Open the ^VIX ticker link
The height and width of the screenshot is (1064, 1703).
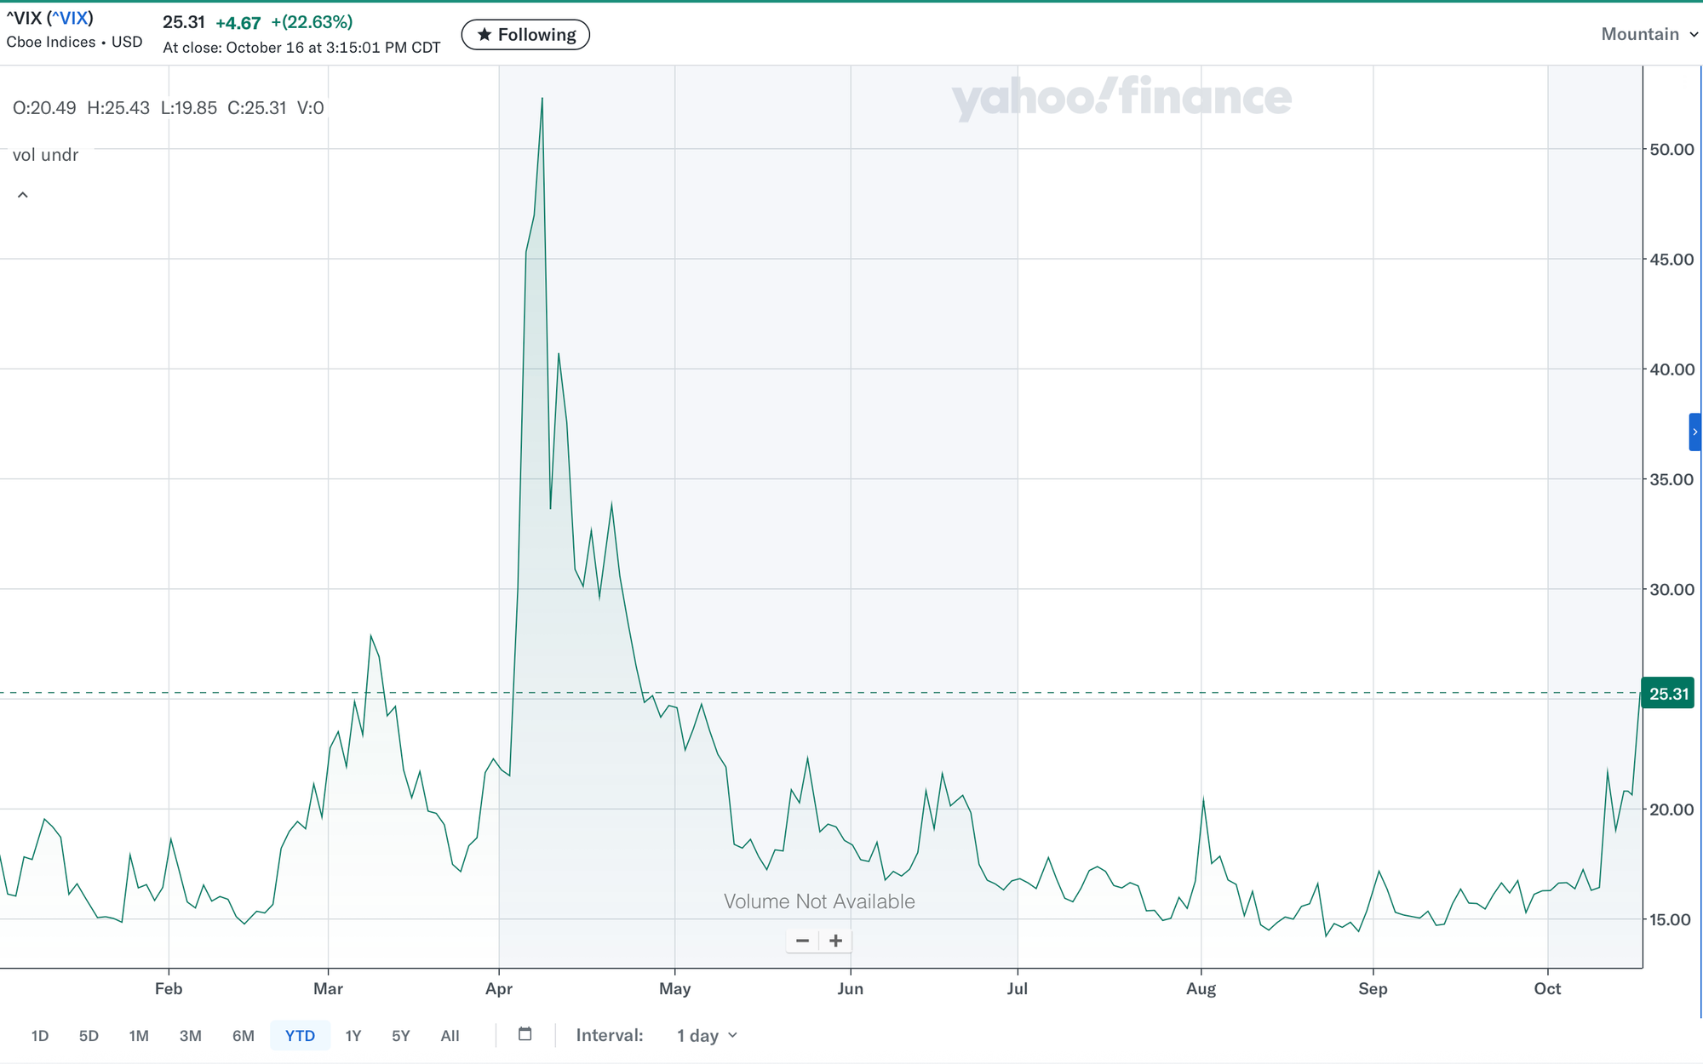click(70, 19)
